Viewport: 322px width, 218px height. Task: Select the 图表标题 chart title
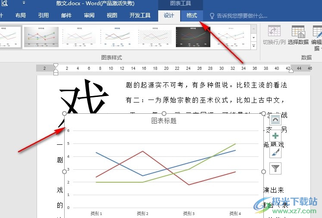[164, 121]
